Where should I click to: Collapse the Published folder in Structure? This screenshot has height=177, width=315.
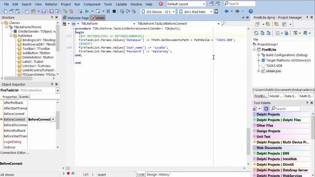11,36
